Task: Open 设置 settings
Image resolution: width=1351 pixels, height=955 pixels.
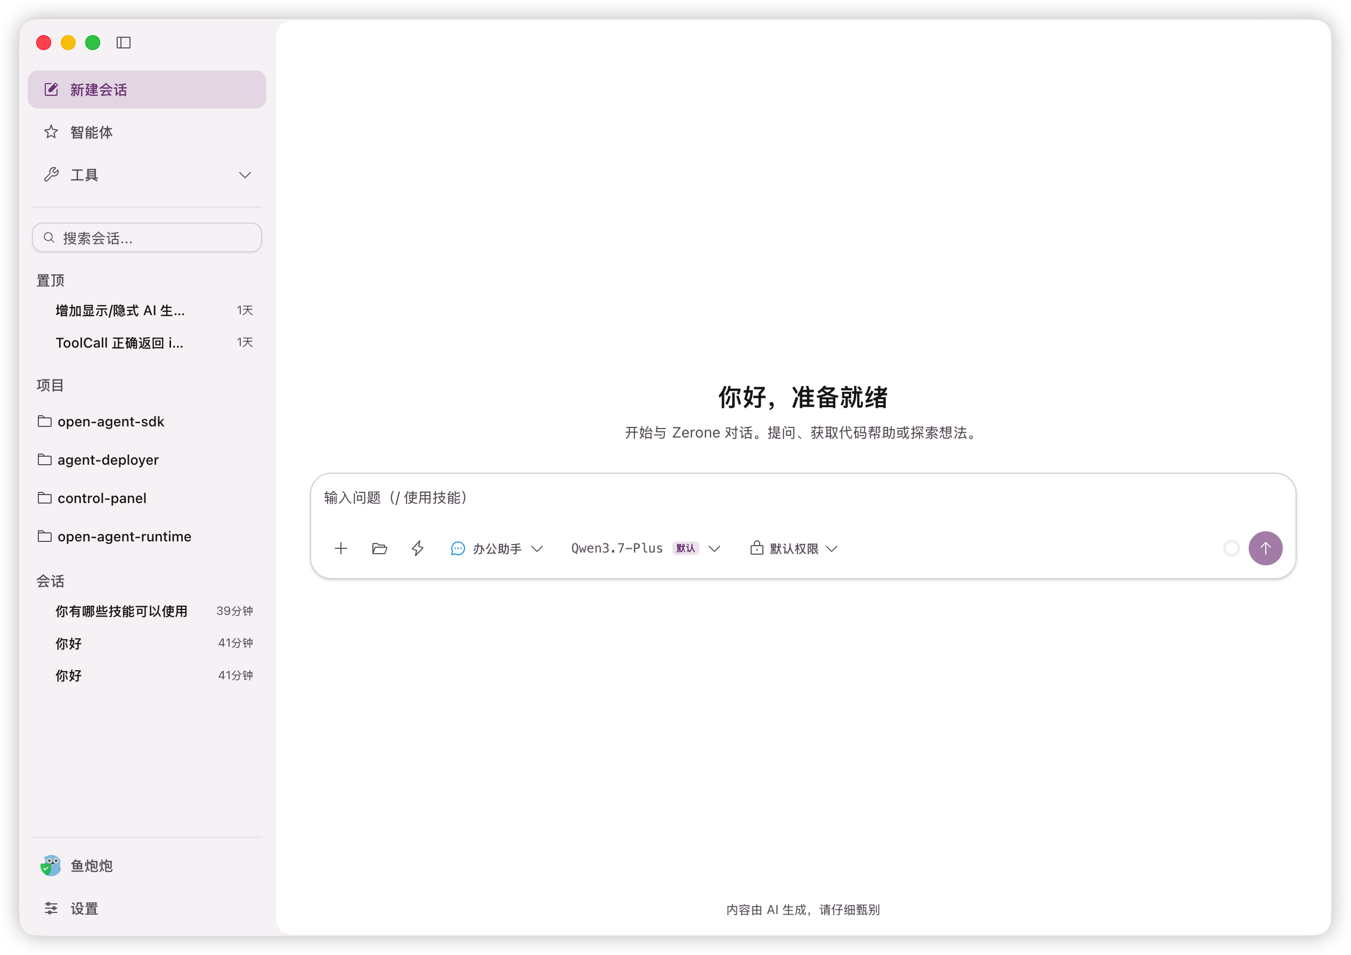Action: pos(147,909)
